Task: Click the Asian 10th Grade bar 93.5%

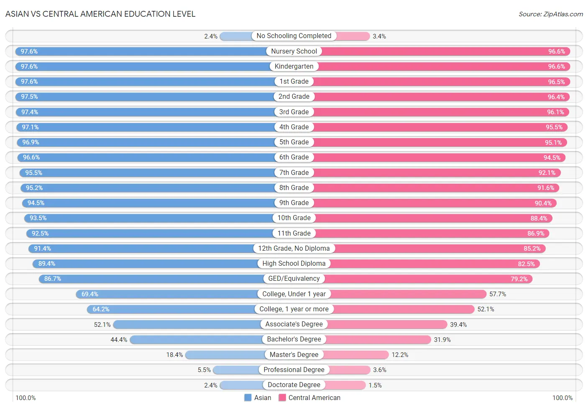Action: point(159,218)
